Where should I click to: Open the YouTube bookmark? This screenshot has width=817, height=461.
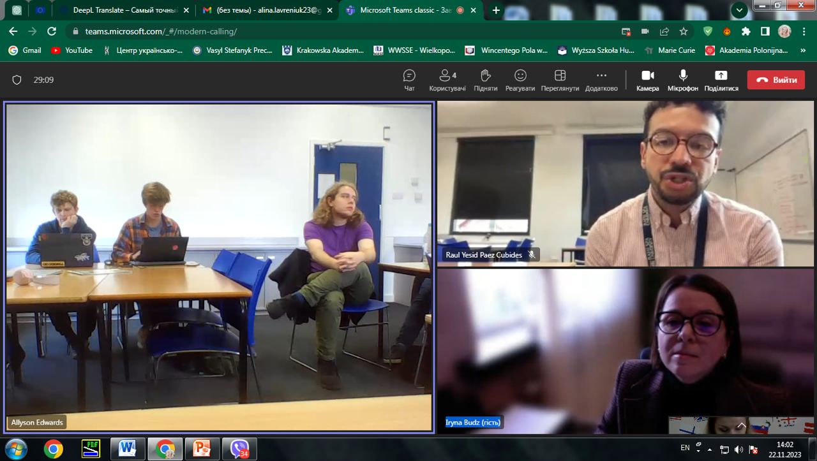tap(71, 50)
